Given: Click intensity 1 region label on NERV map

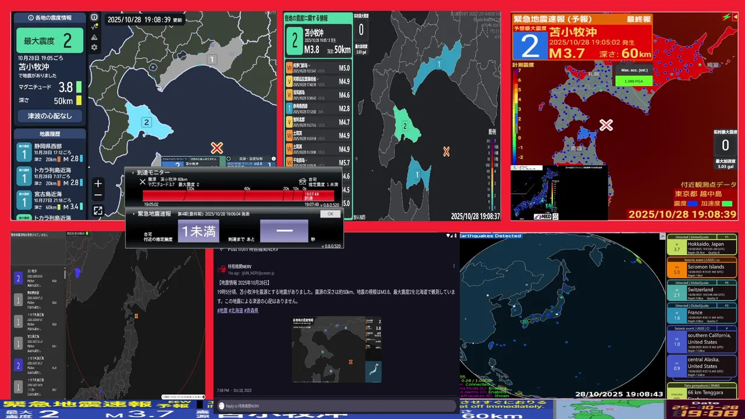Looking at the screenshot, I should (212, 59).
